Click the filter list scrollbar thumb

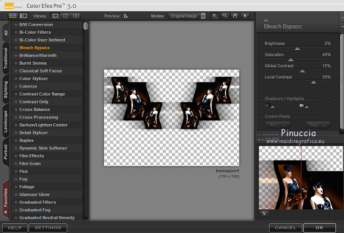[x=86, y=26]
